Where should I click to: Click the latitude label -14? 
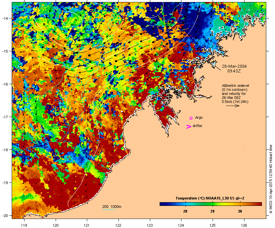5,18
